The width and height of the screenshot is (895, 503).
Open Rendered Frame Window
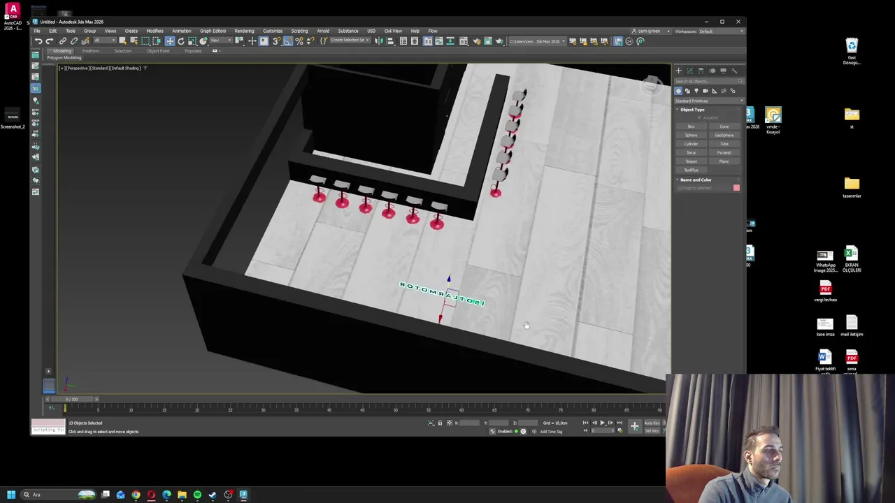[488, 41]
